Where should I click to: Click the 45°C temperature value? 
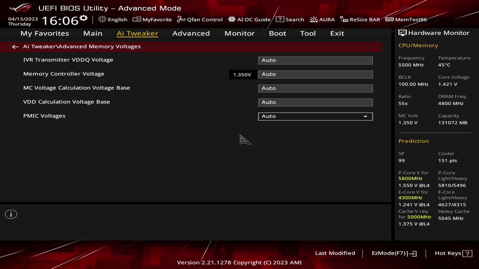[444, 65]
